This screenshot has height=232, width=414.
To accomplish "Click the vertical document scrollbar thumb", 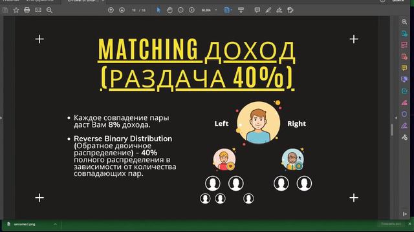I will point(392,130).
